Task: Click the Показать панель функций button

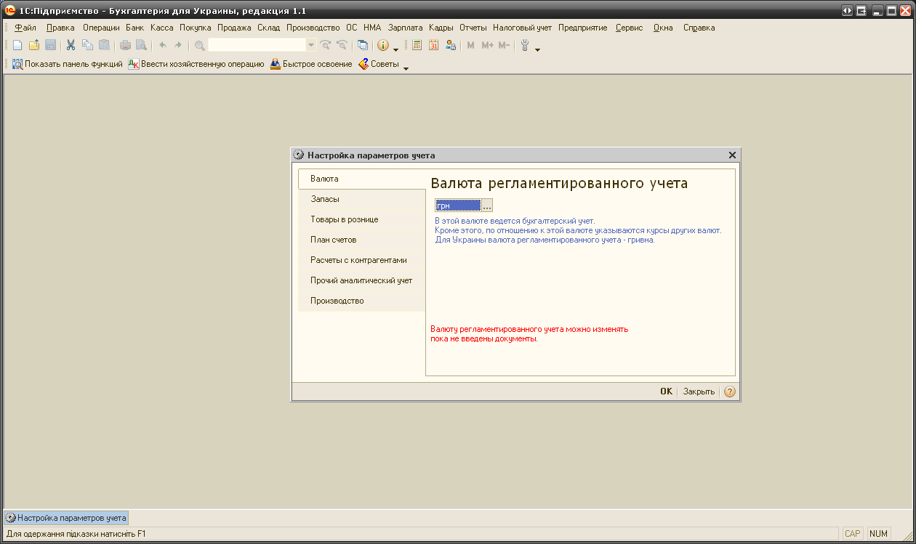Action: (67, 64)
